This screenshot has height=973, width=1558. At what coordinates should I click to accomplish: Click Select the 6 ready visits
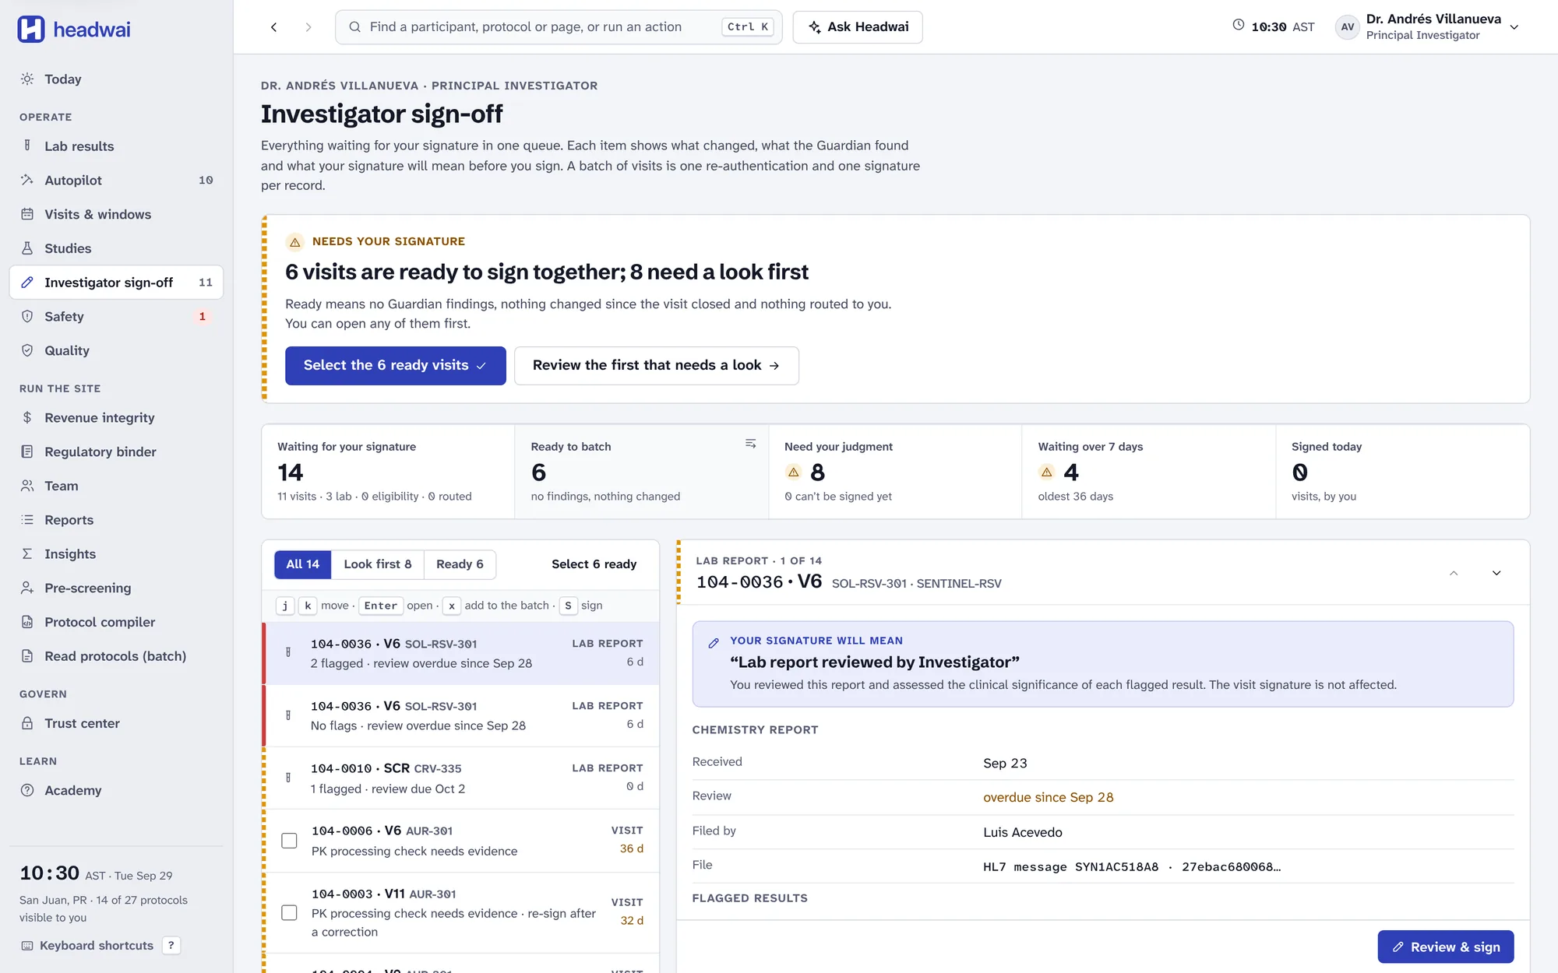395,366
